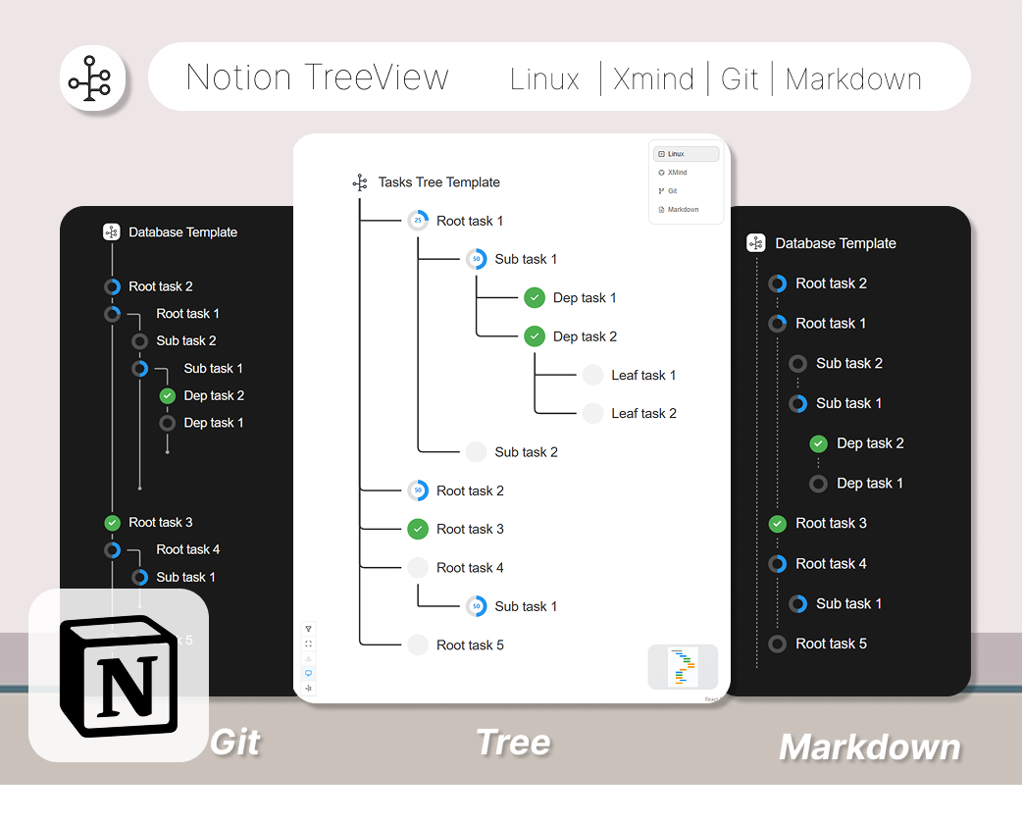Select the Root task 4 label in the Markdown panel
This screenshot has height=824, width=1022.
click(x=831, y=564)
